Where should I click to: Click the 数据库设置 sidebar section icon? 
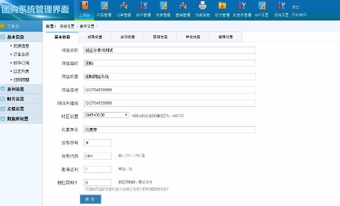click(3, 119)
